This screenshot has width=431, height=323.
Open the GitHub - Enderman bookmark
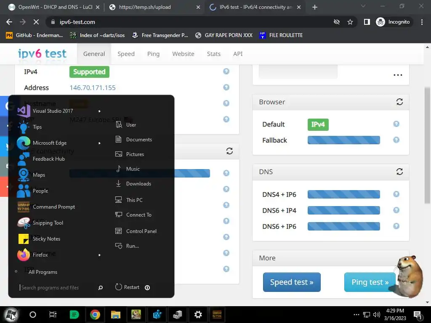pos(35,35)
